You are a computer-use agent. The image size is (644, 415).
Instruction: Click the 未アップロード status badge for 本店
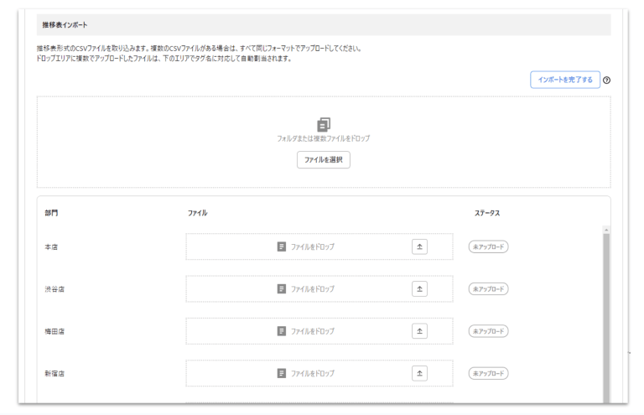tap(490, 246)
